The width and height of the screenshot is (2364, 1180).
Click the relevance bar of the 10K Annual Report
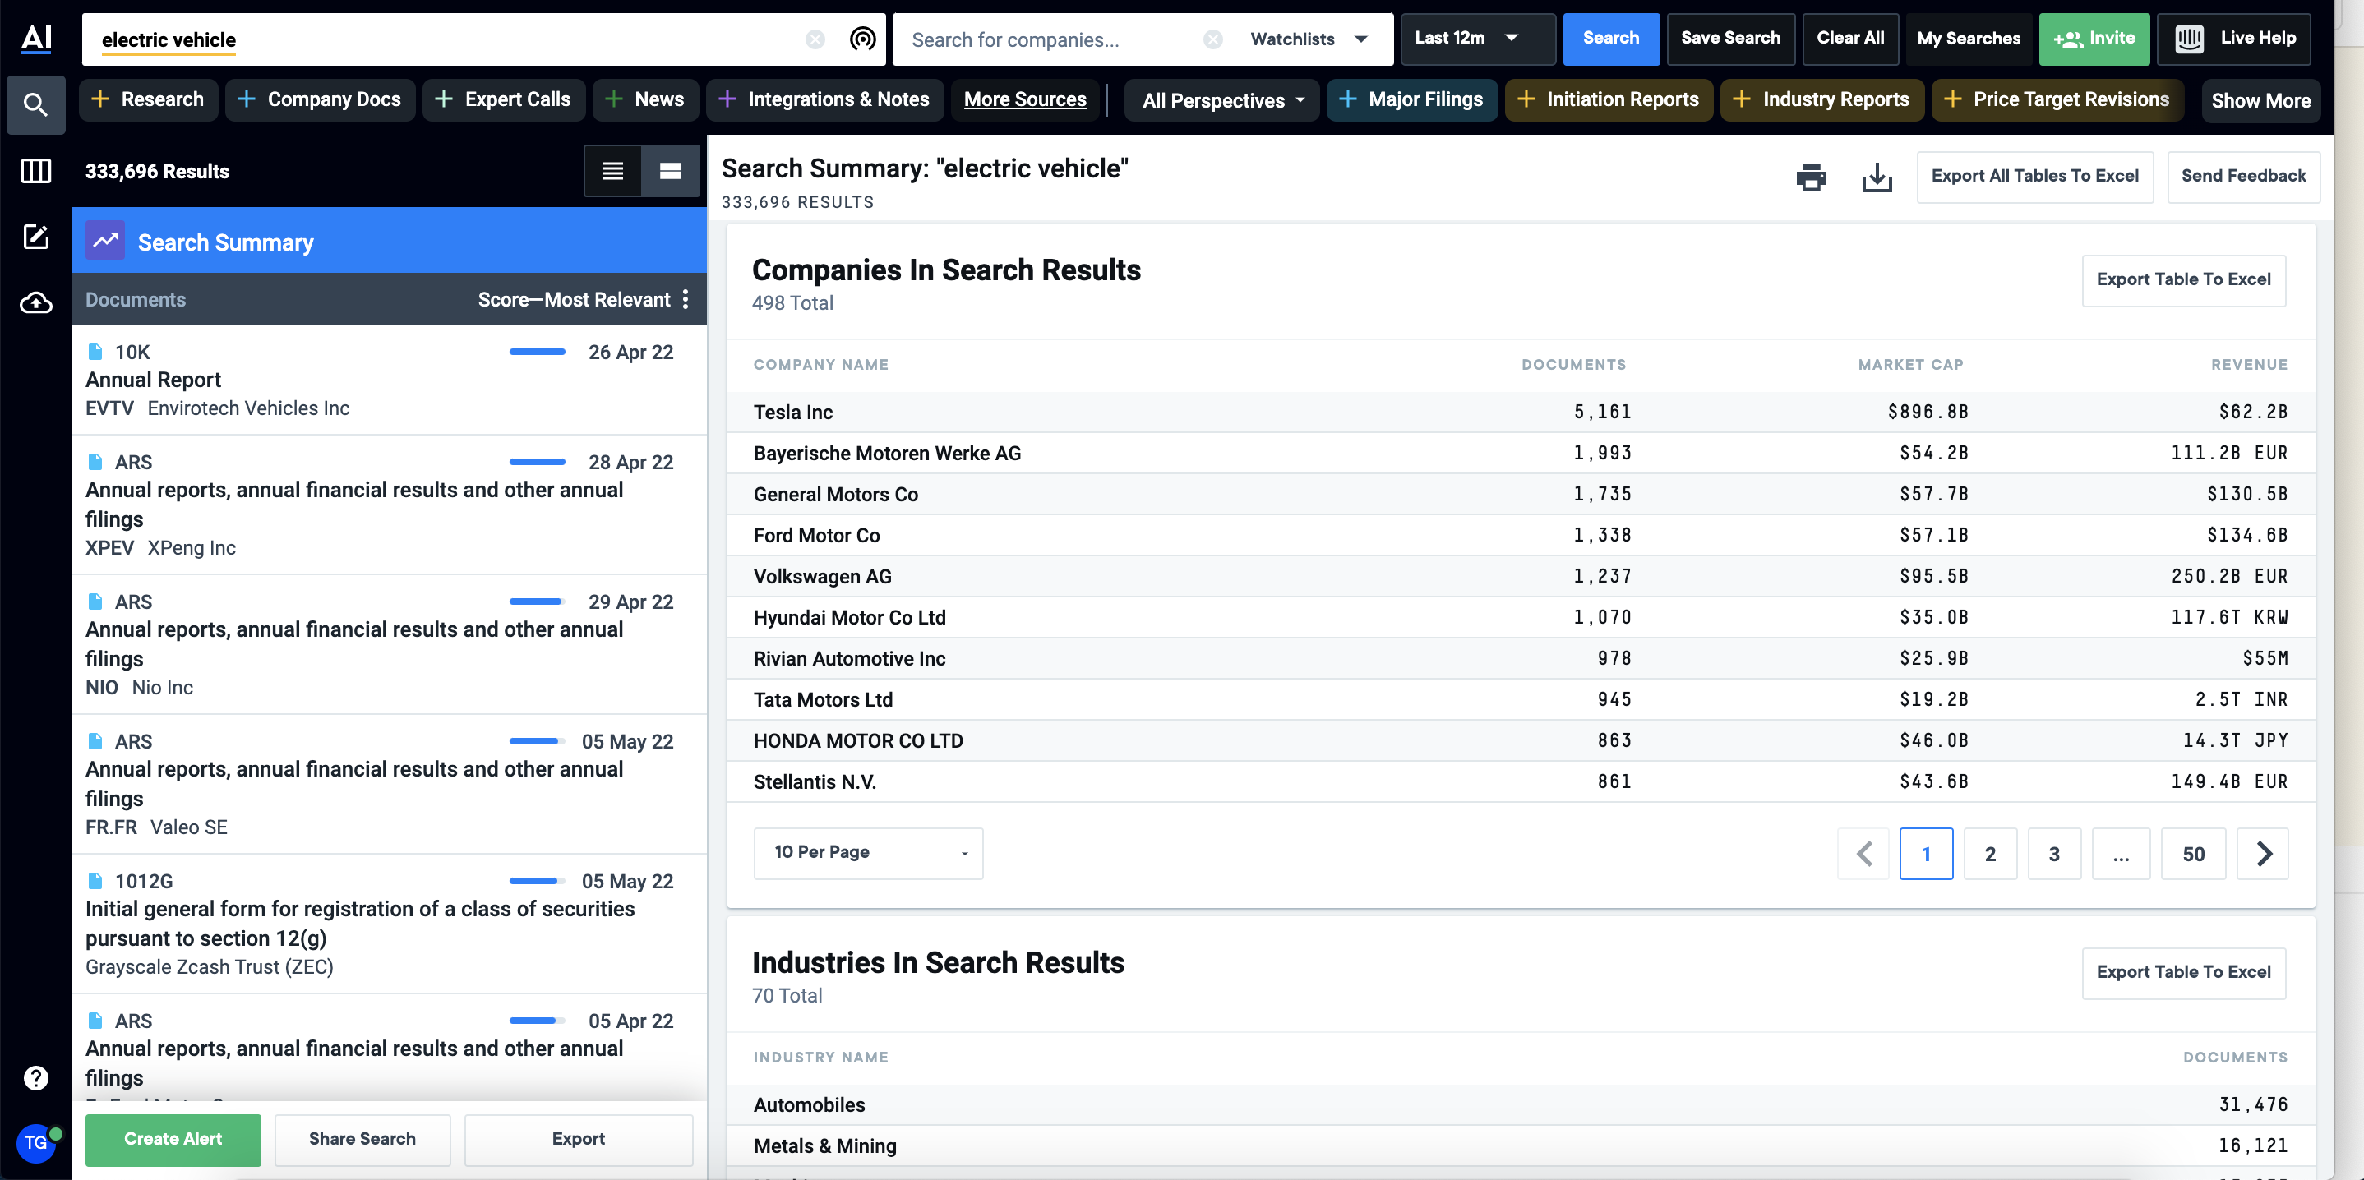click(x=537, y=352)
